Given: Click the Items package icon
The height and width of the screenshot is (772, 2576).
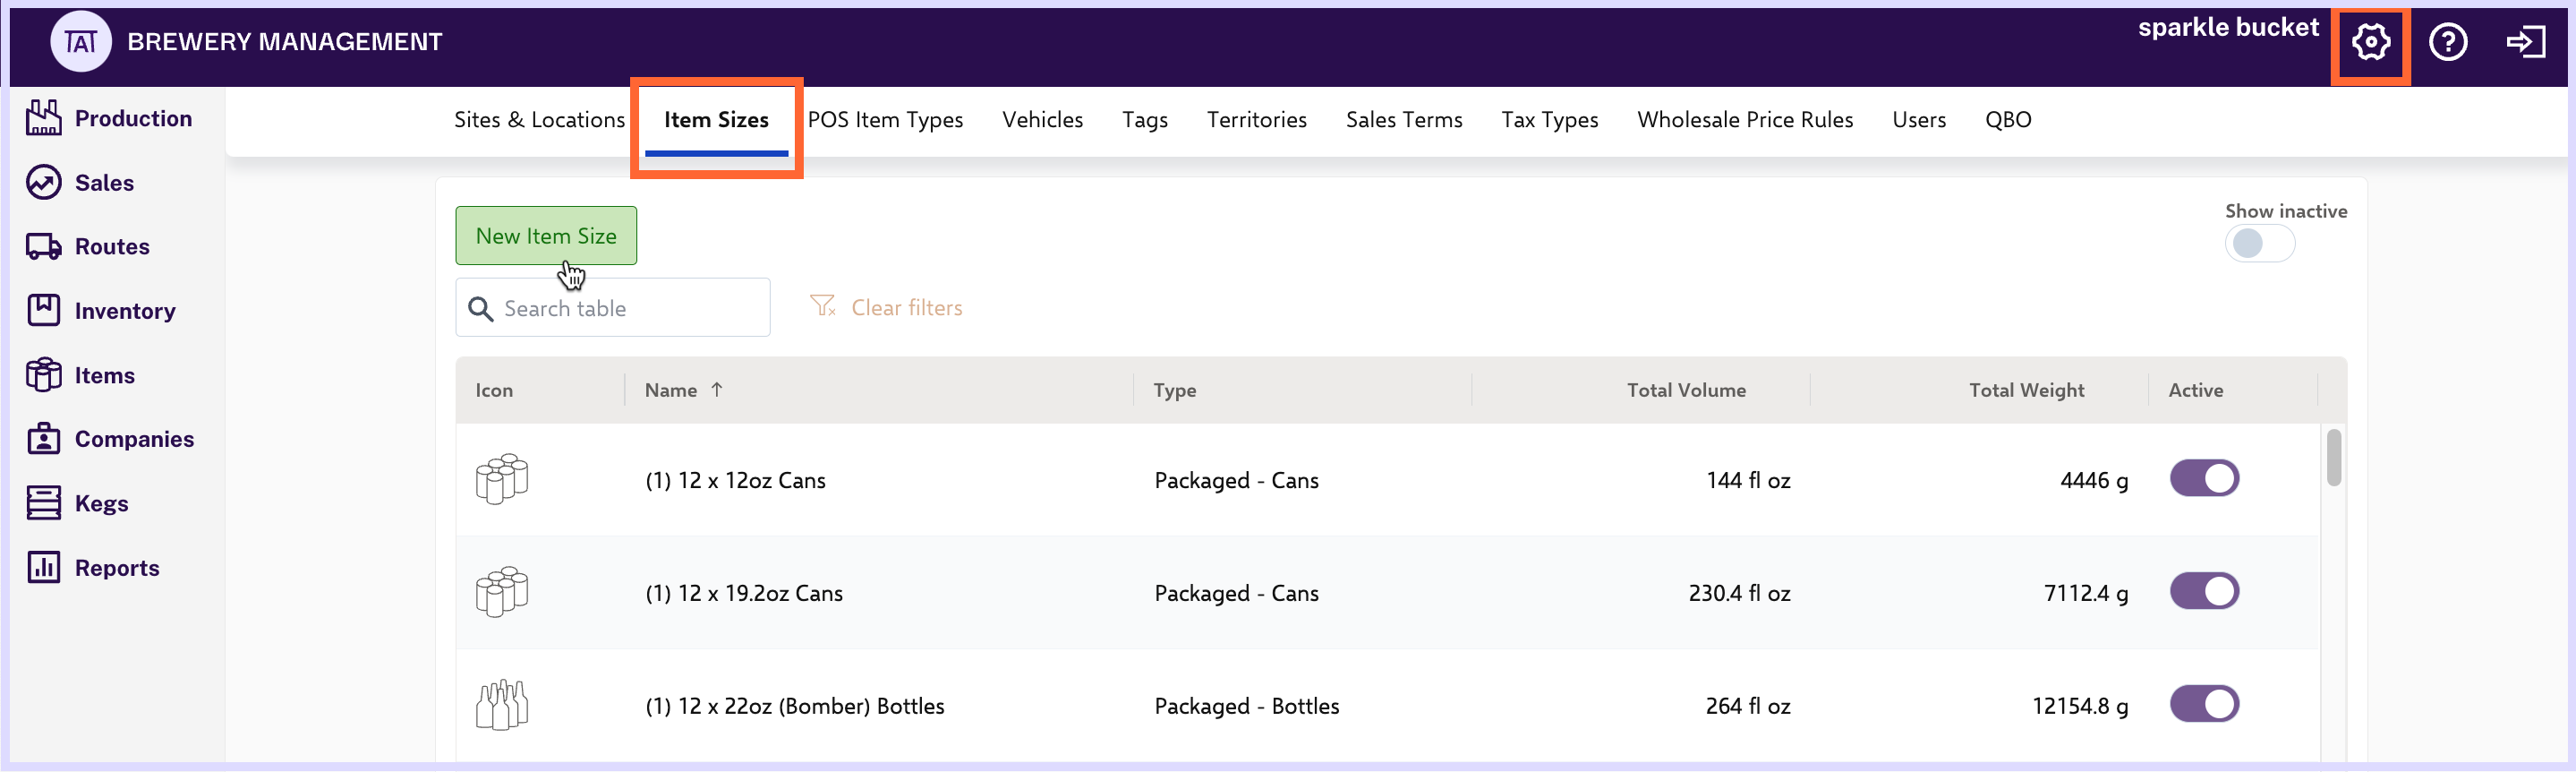Looking at the screenshot, I should [x=44, y=375].
